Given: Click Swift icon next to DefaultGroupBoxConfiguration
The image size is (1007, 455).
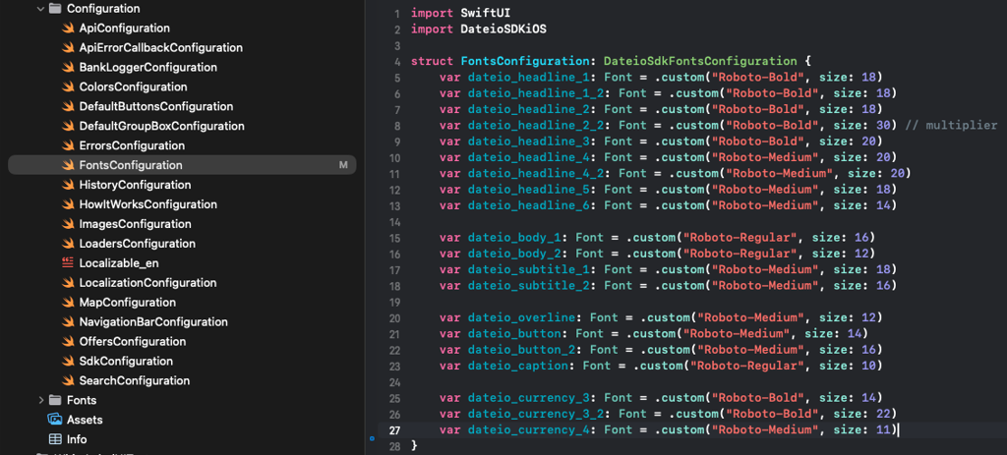Looking at the screenshot, I should coord(68,127).
